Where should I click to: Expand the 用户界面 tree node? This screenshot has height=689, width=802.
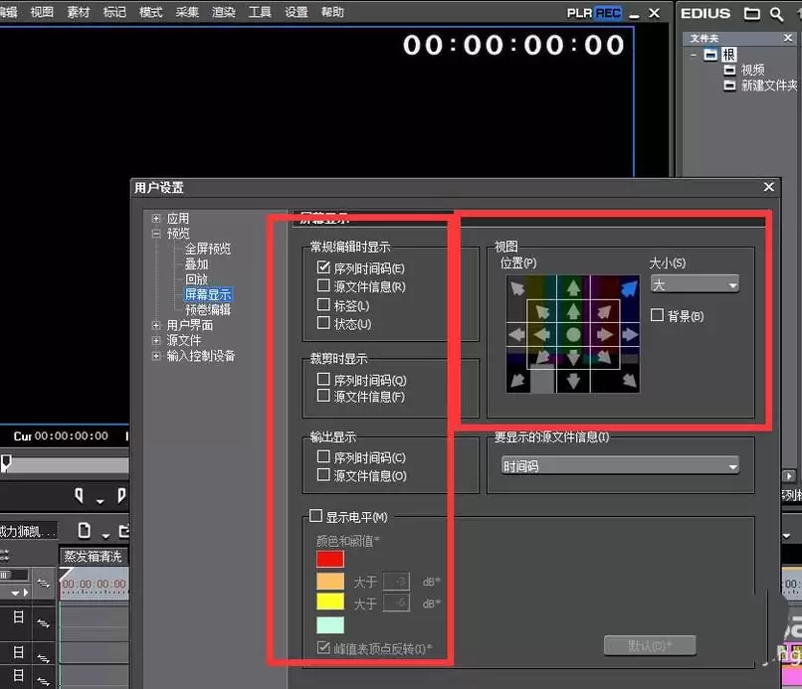(156, 325)
